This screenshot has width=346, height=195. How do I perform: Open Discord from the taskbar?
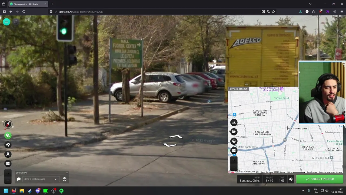click(38, 191)
